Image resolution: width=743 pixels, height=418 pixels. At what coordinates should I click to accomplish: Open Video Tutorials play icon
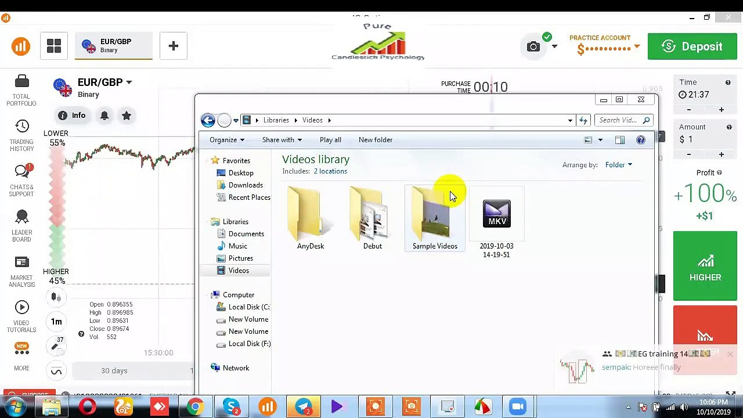(x=21, y=308)
